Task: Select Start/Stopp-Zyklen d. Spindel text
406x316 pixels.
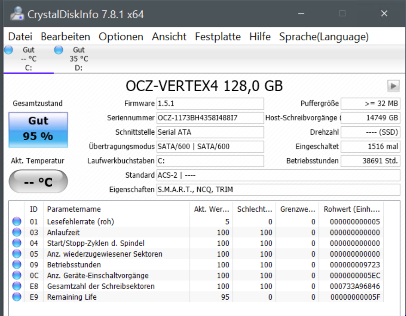Action: [96, 243]
